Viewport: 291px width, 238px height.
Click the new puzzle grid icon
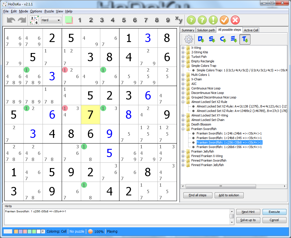tap(34, 20)
